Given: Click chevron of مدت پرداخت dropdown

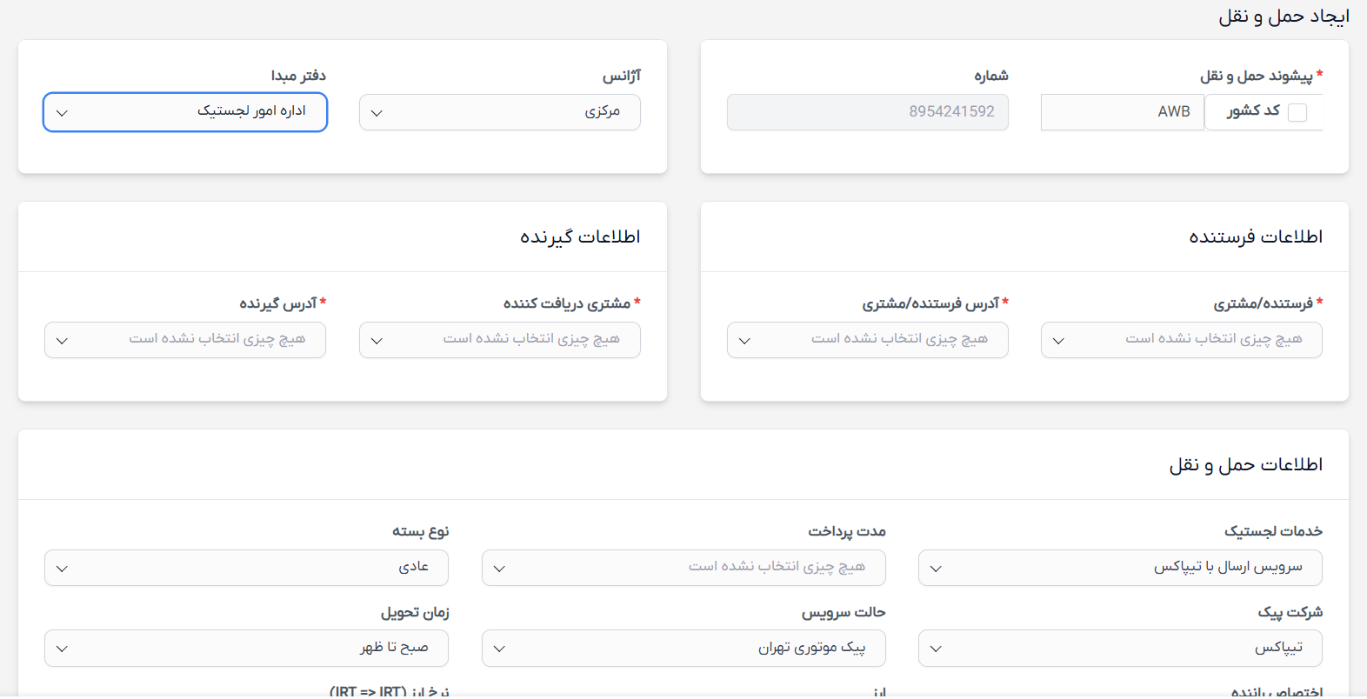Looking at the screenshot, I should pos(499,569).
